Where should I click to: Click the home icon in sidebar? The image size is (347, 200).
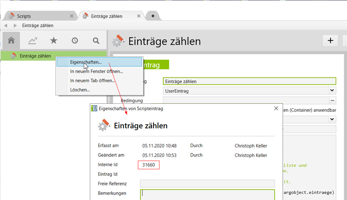click(x=11, y=40)
